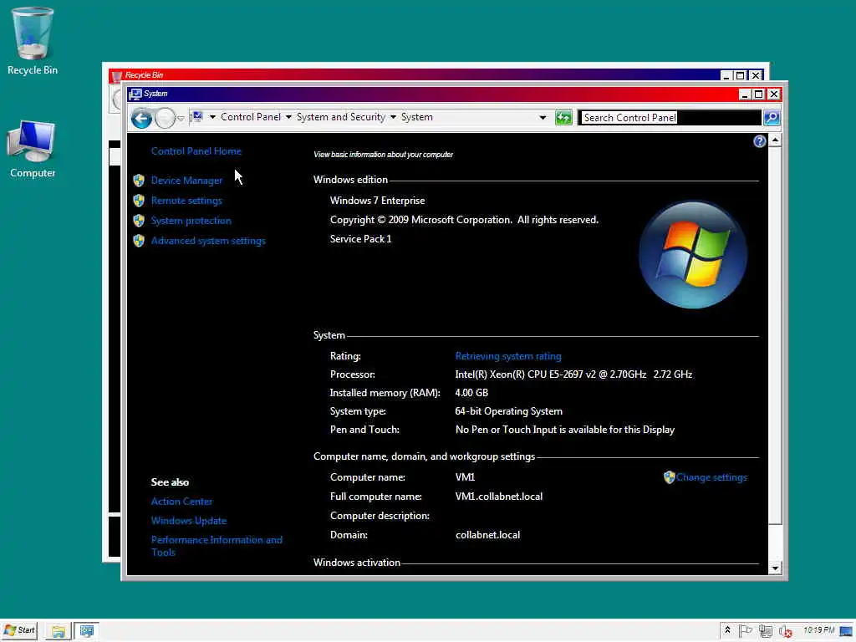The width and height of the screenshot is (856, 642).
Task: Click the scrollbar down arrow
Action: 775,568
